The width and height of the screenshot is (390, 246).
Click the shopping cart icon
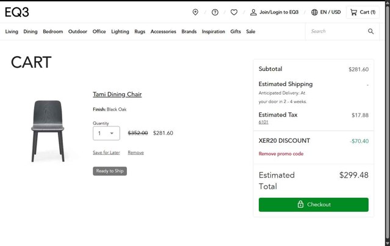pyautogui.click(x=353, y=12)
